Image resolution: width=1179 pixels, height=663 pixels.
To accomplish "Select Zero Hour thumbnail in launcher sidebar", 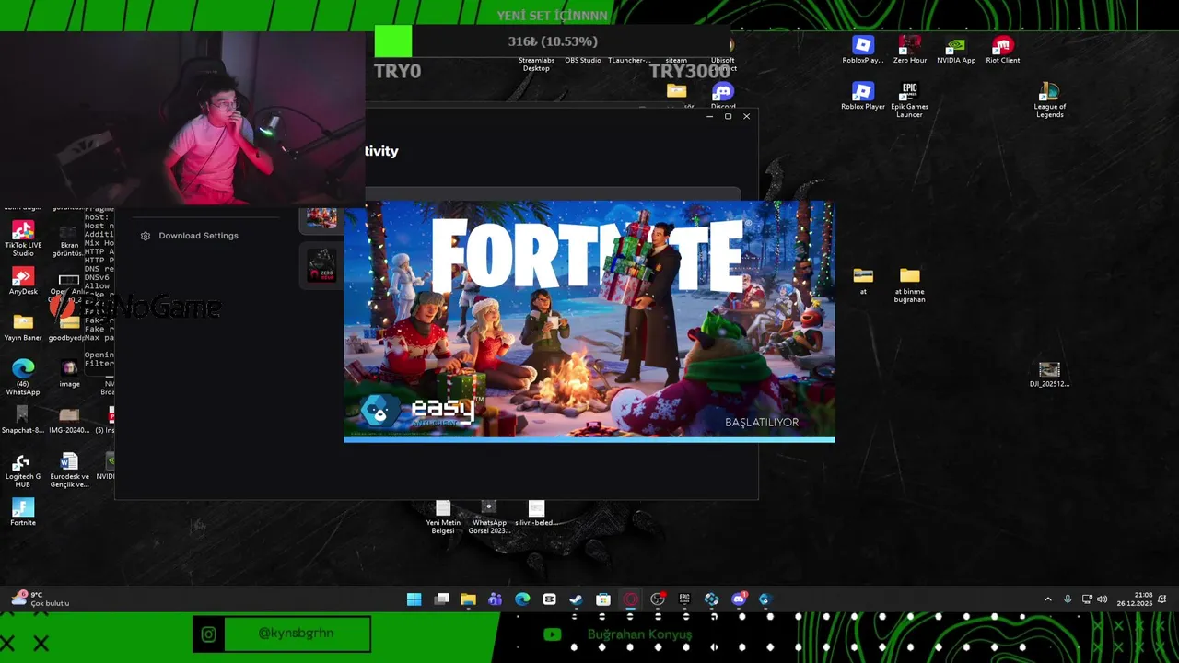I will point(321,265).
